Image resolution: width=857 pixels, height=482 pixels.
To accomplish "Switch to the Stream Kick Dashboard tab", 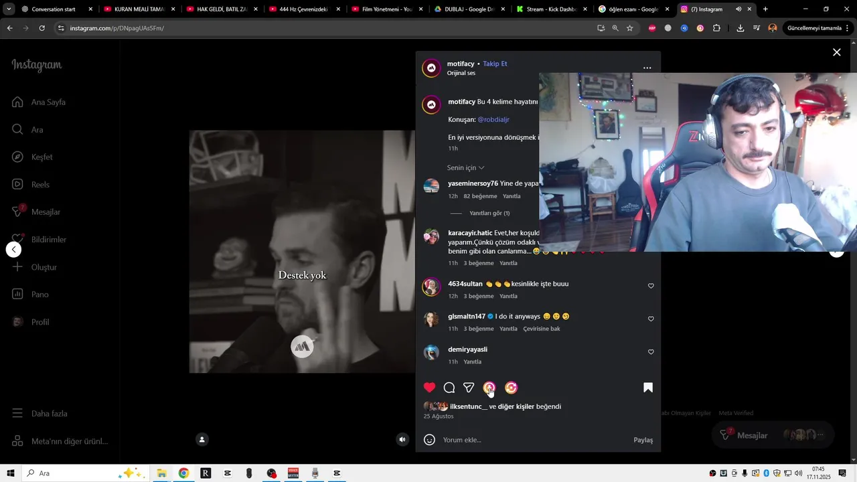I will point(552,9).
